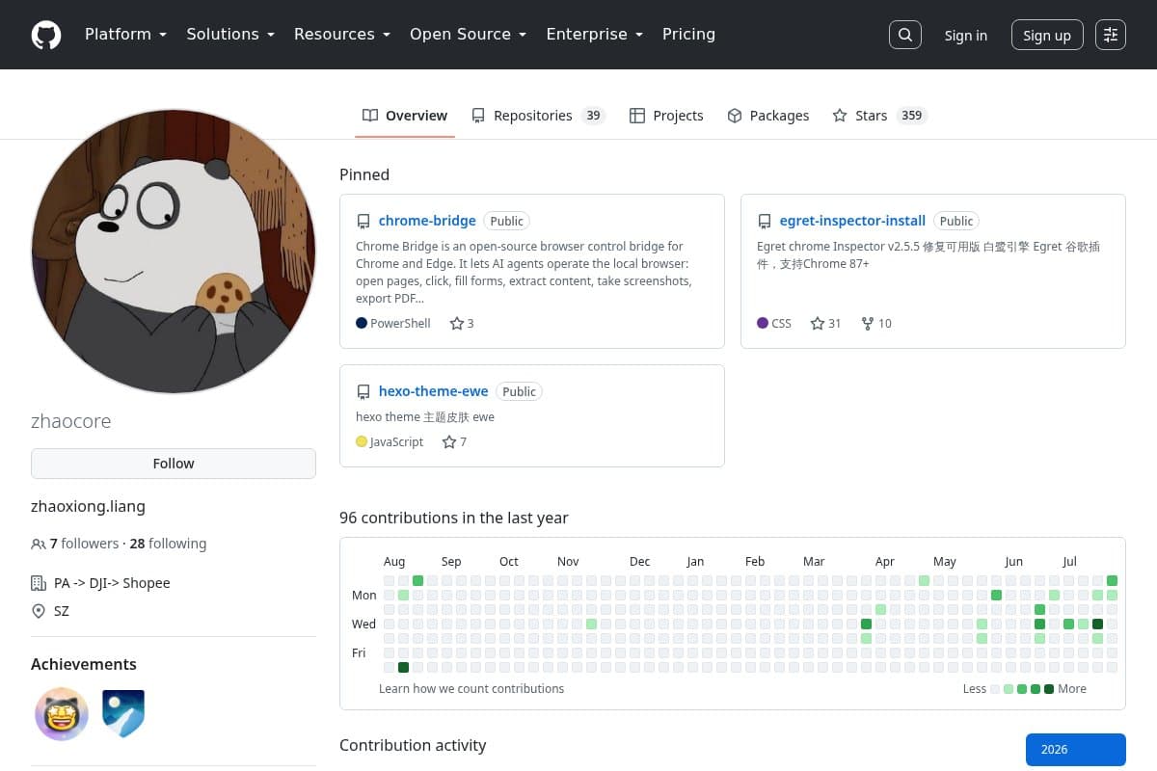The width and height of the screenshot is (1157, 771).
Task: Open the hexo-theme-ewe repository link
Action: tap(434, 391)
